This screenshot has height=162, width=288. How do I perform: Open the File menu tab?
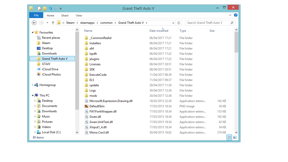point(36,15)
